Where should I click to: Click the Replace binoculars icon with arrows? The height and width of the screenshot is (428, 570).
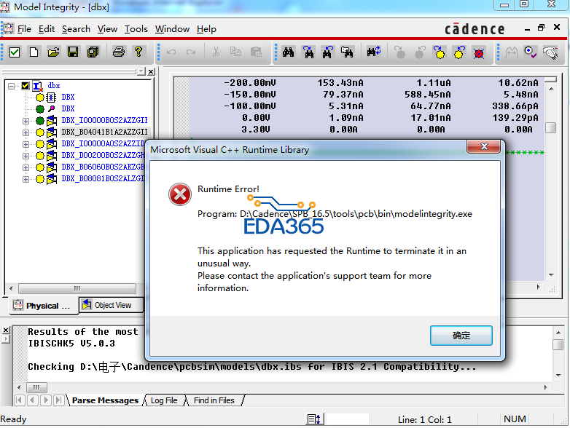pos(373,52)
